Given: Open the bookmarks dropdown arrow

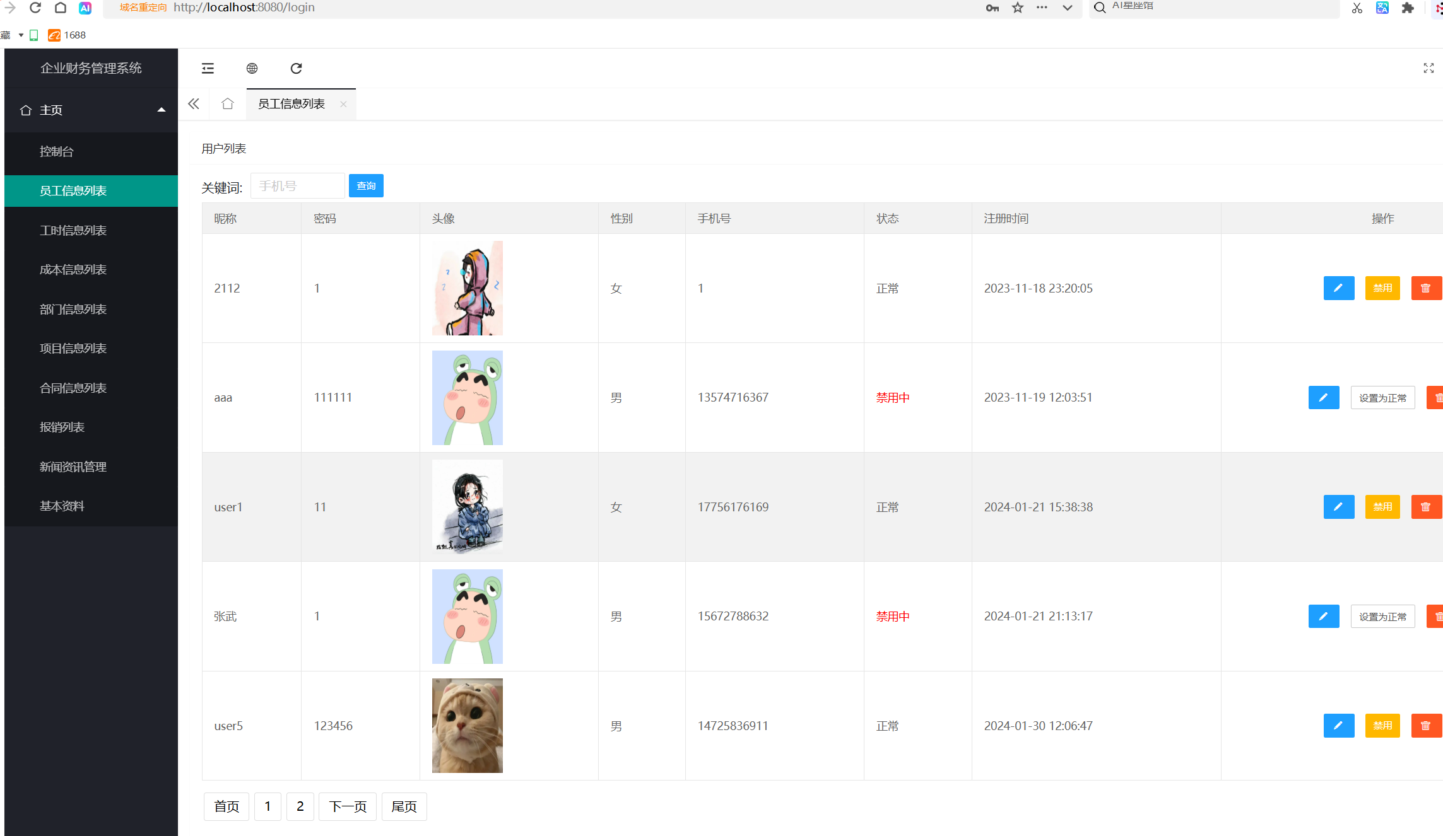Looking at the screenshot, I should pos(21,35).
